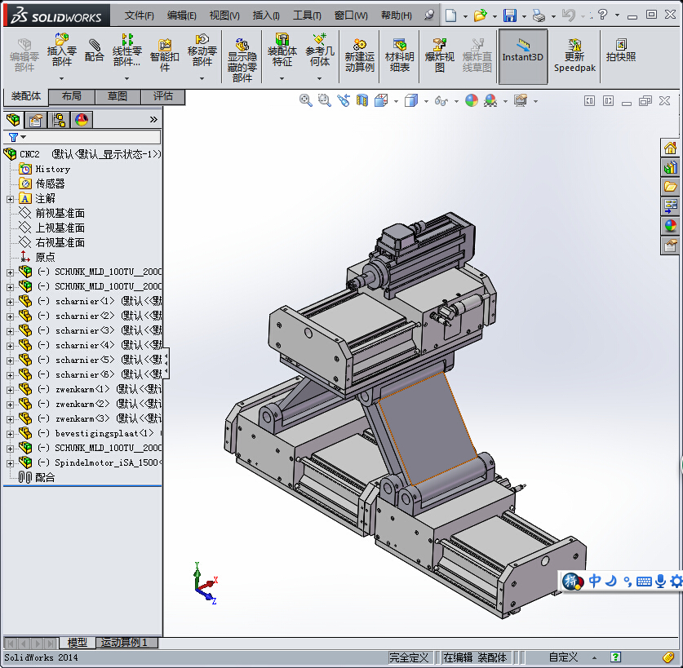The width and height of the screenshot is (683, 668).
Task: Select the 配合 (Mate) tool
Action: 95,51
